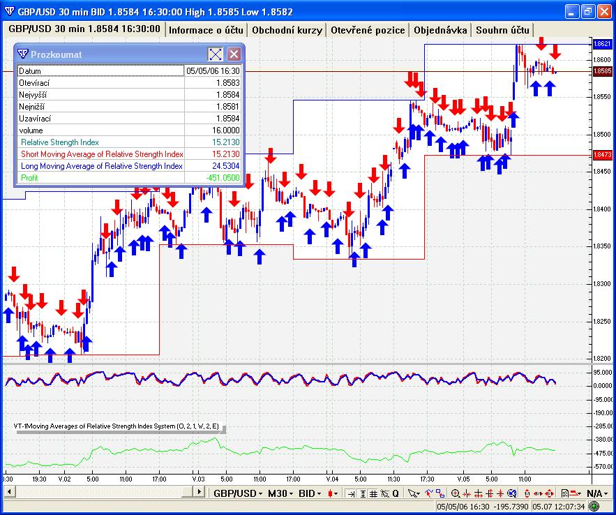Expand the Prozkoumat panel with the X-arrows icon
616x515 pixels.
[216, 54]
